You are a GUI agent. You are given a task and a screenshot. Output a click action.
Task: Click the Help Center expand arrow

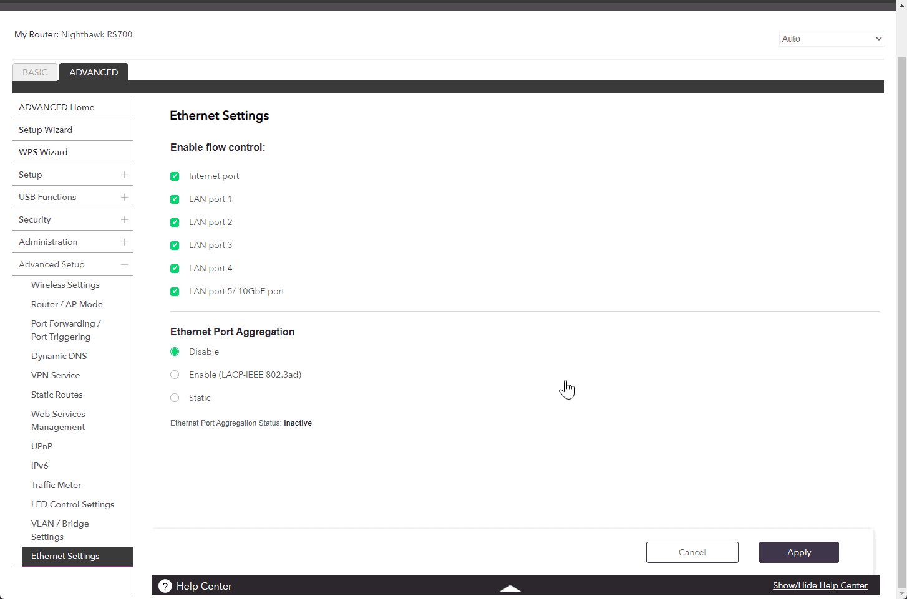510,588
